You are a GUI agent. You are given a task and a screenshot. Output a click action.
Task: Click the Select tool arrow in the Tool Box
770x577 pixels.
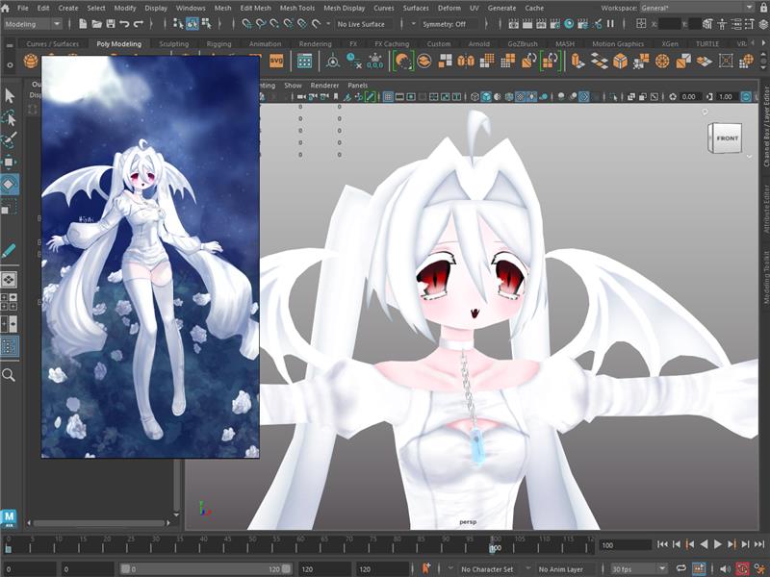(x=10, y=96)
